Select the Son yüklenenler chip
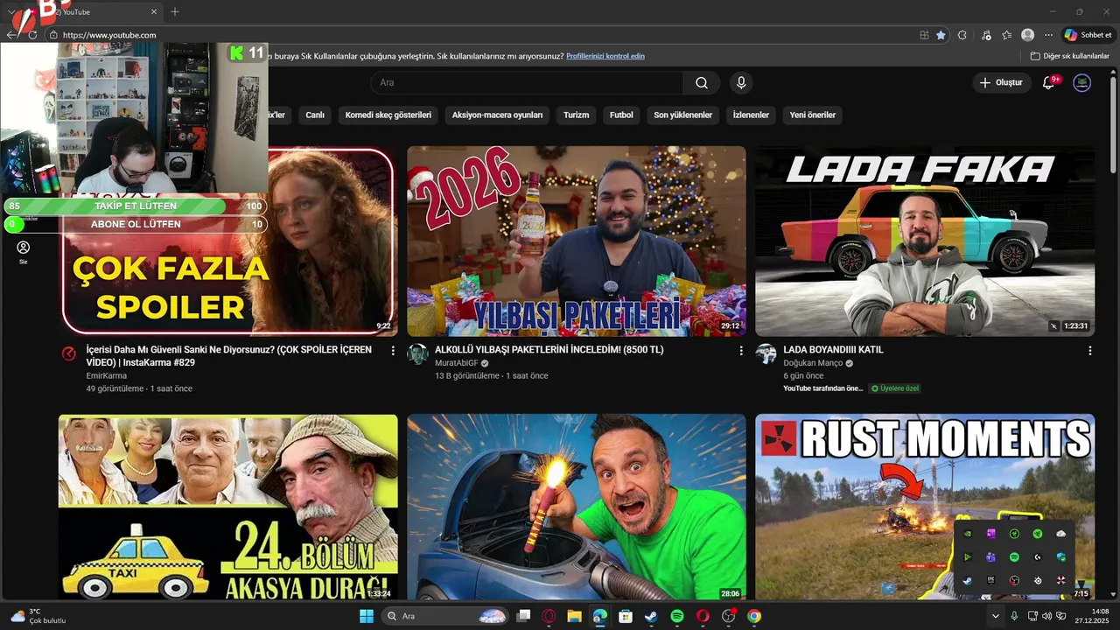Viewport: 1120px width, 630px height. 682,115
